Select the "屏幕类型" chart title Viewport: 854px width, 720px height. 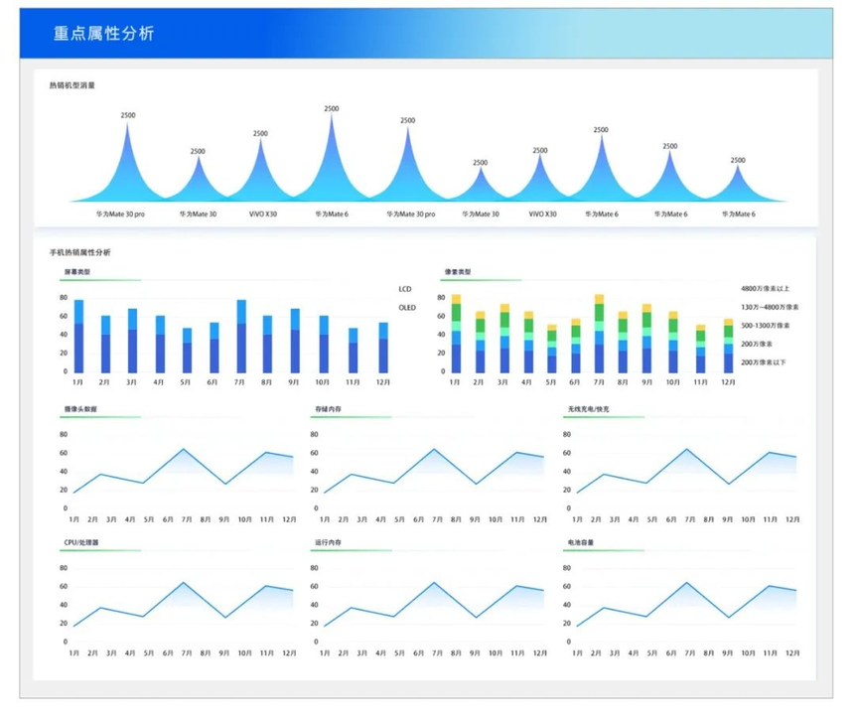click(76, 272)
